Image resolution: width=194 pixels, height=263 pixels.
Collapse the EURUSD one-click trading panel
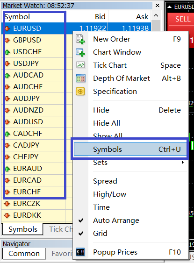[x=170, y=7]
